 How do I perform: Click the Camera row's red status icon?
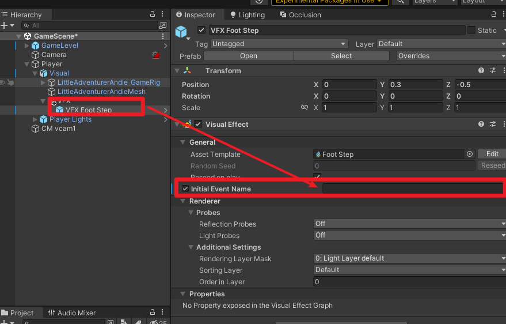155,55
